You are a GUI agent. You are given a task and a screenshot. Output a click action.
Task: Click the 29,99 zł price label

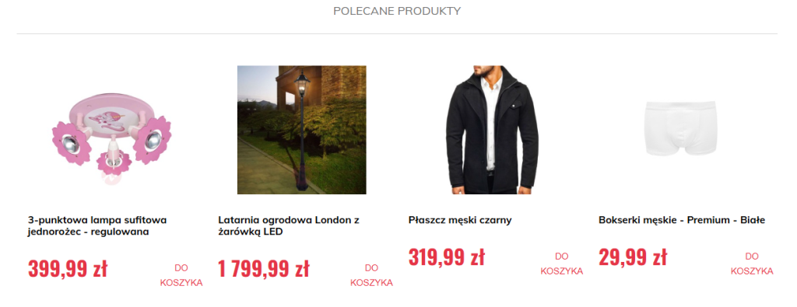tap(633, 257)
